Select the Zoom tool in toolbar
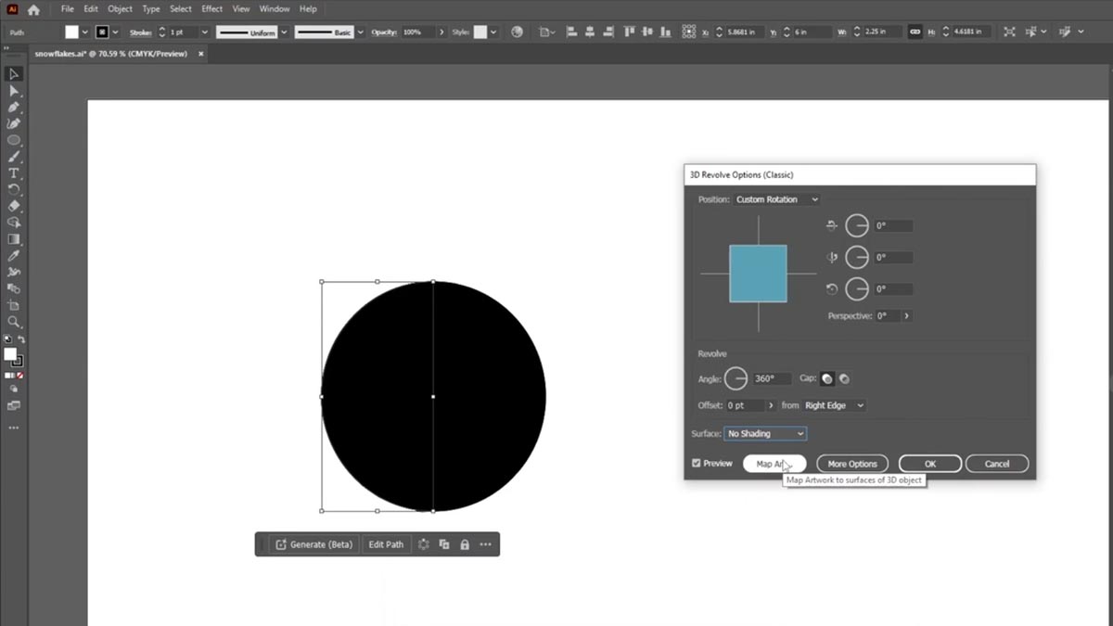Screen dimensions: 1113x626 pos(14,322)
